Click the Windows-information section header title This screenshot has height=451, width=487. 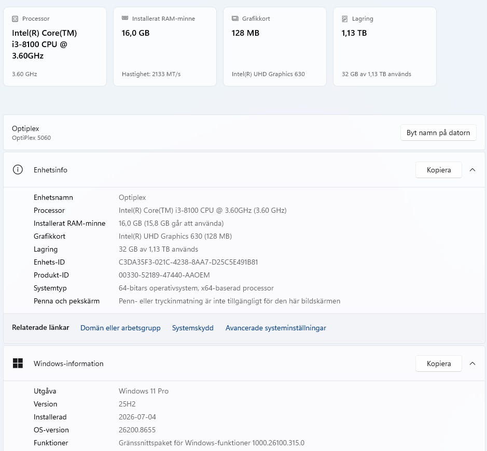pyautogui.click(x=68, y=363)
